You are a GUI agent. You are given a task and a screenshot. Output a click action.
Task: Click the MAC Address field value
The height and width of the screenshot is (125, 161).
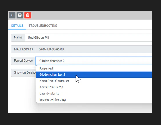point(94,49)
